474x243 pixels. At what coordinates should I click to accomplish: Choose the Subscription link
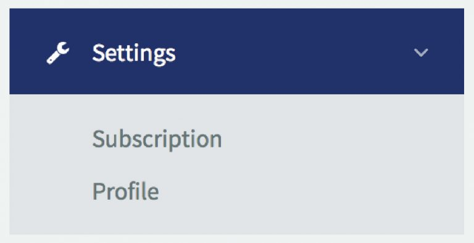(x=157, y=139)
